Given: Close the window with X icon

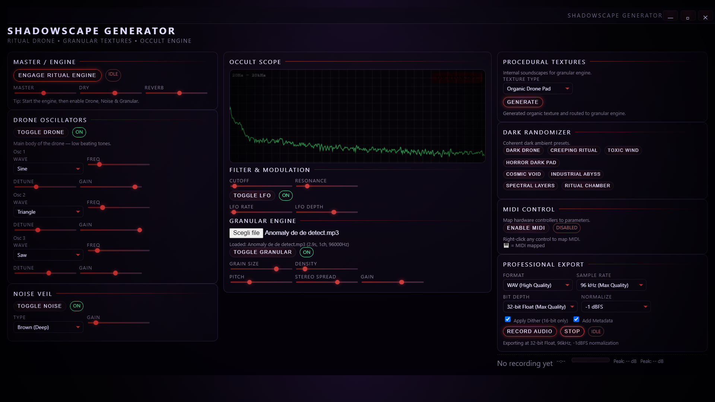Looking at the screenshot, I should pyautogui.click(x=705, y=17).
